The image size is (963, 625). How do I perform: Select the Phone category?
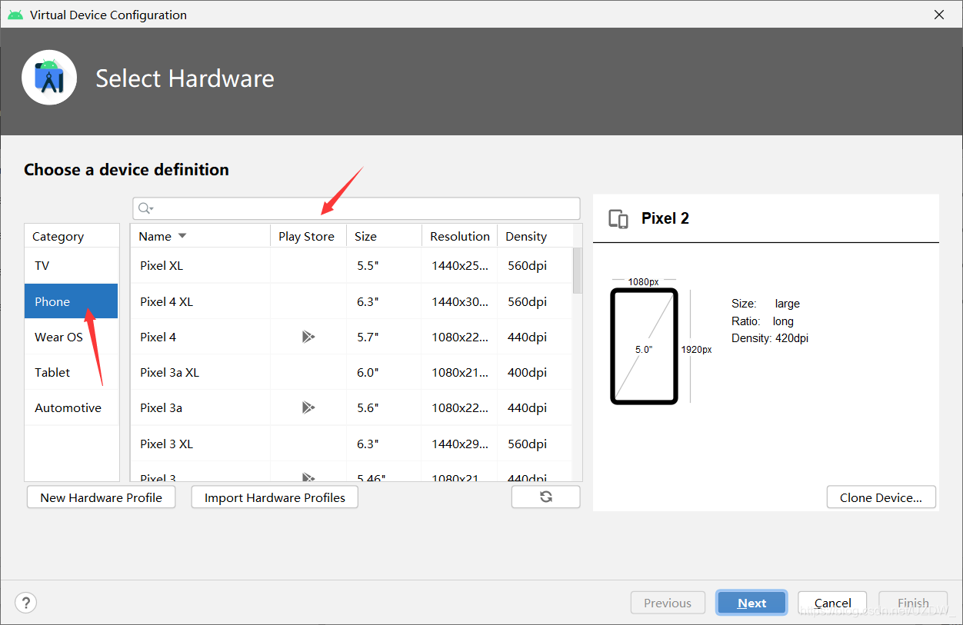(71, 301)
